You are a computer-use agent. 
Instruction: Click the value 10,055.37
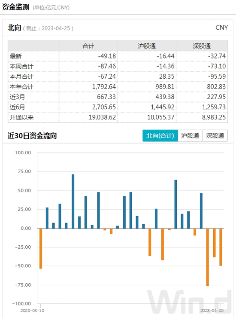(x=161, y=117)
